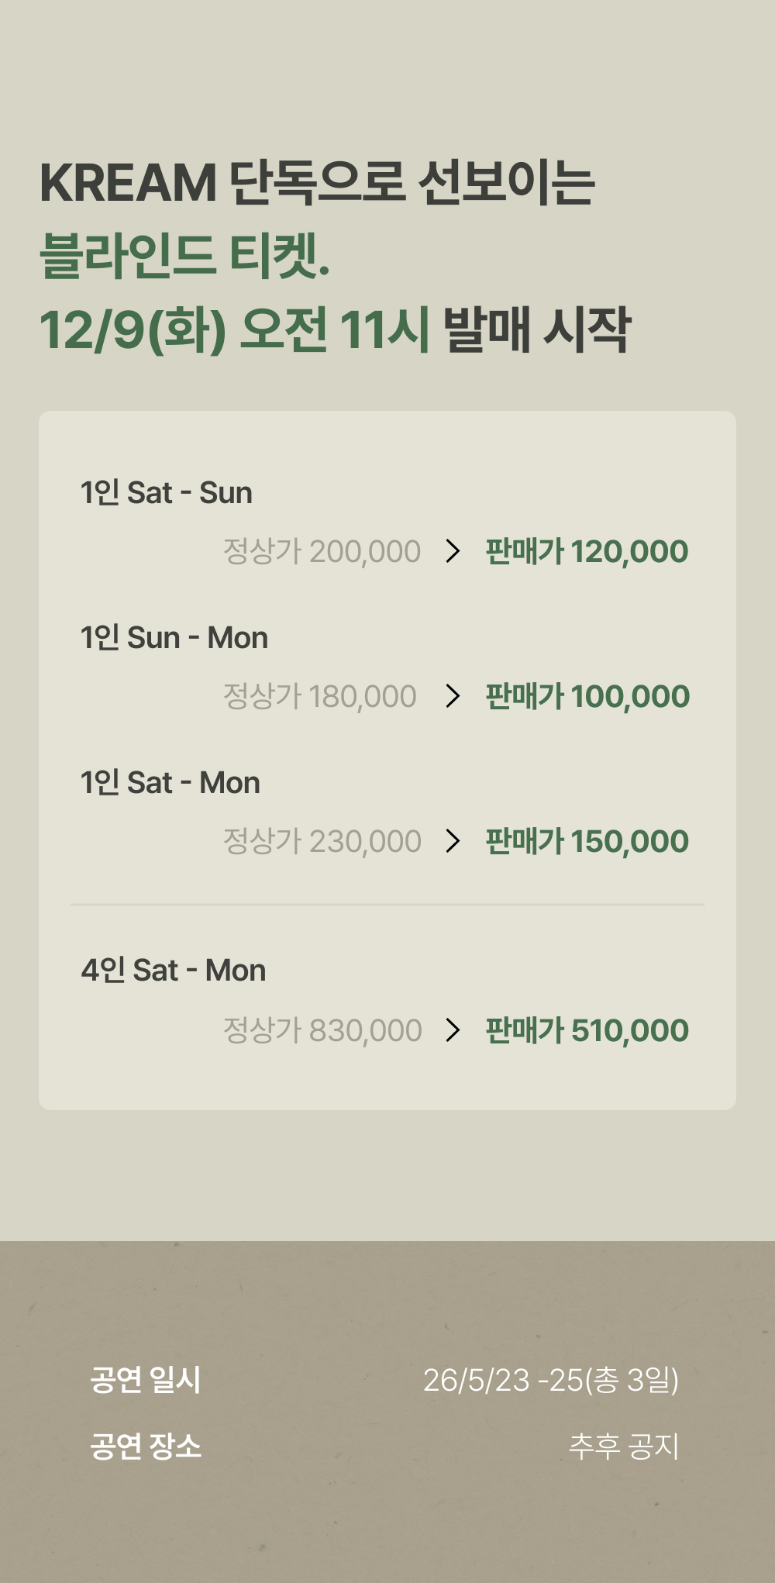Choose the 1인 Sat - Mon ticket label

point(170,783)
